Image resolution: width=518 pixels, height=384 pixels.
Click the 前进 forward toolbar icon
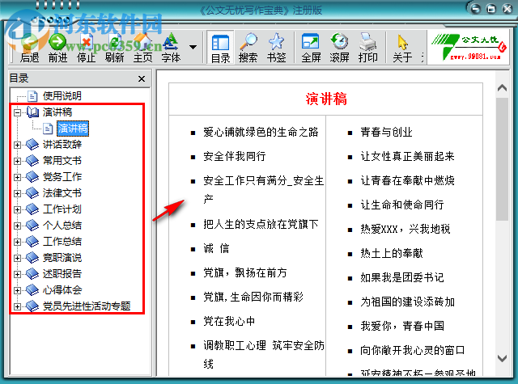(x=57, y=49)
